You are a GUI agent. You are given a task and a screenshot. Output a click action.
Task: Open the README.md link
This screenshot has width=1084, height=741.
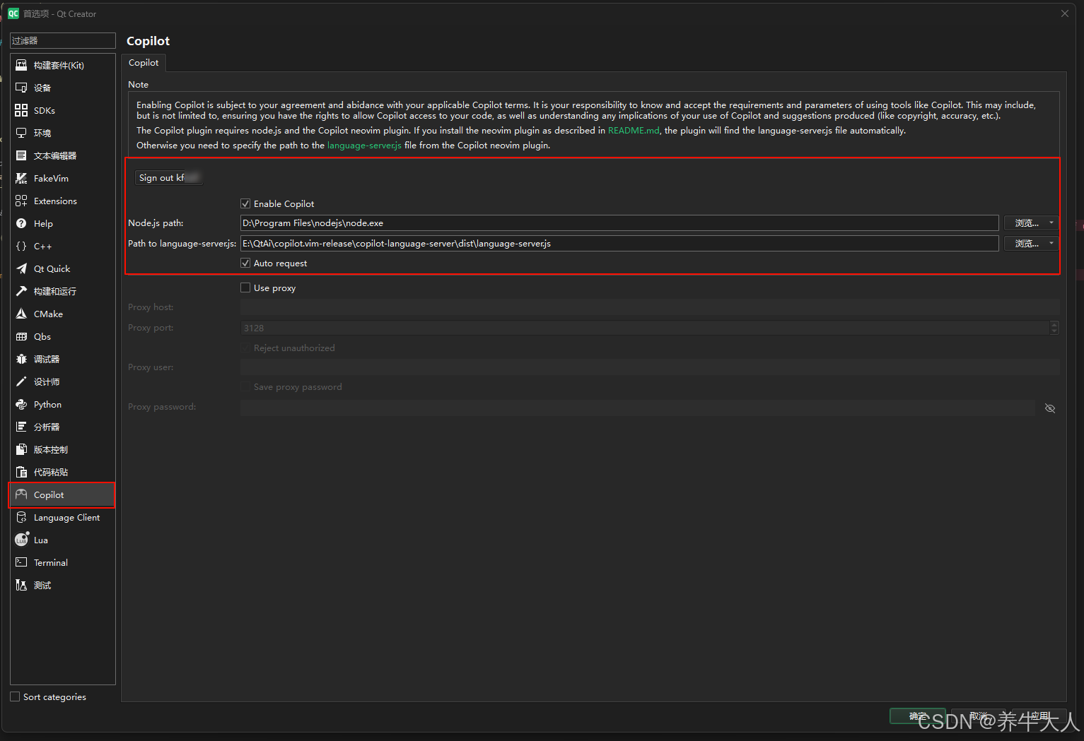(634, 131)
